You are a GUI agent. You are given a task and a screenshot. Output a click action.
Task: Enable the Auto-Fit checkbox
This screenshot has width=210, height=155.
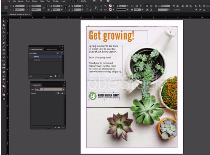(173, 10)
